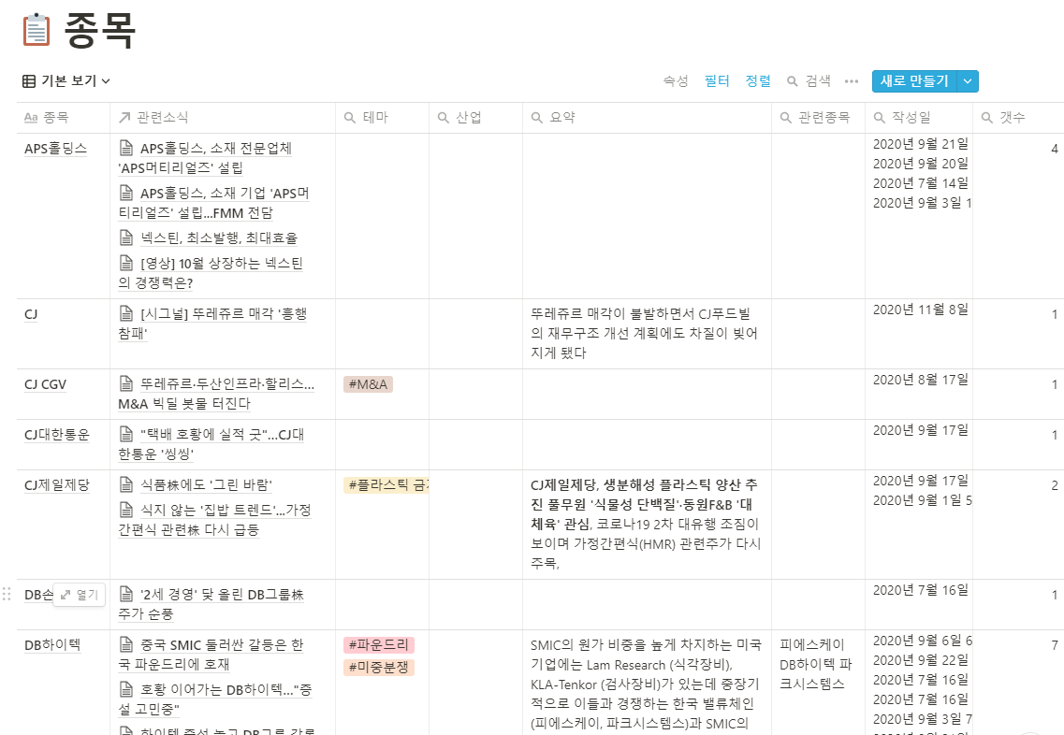Image resolution: width=1064 pixels, height=735 pixels.
Task: Click the date 2020년 8월 17일
Action: (x=921, y=381)
